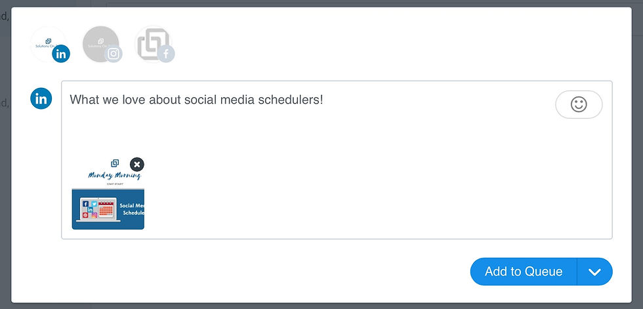Click the grey circle of the Instagram avatar
This screenshot has height=309, width=643.
(x=97, y=41)
